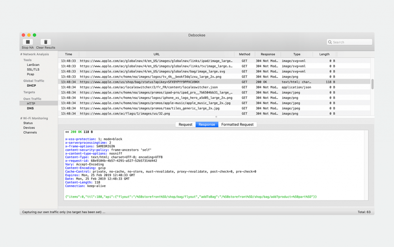The width and height of the screenshot is (394, 247).
Task: Click the # Wi-Fi Monitoring header
Action: click(x=34, y=118)
